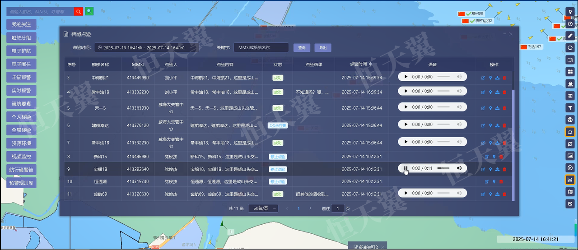Image resolution: width=578 pixels, height=250 pixels.
Task: Go to the next page arrow
Action: (x=310, y=208)
